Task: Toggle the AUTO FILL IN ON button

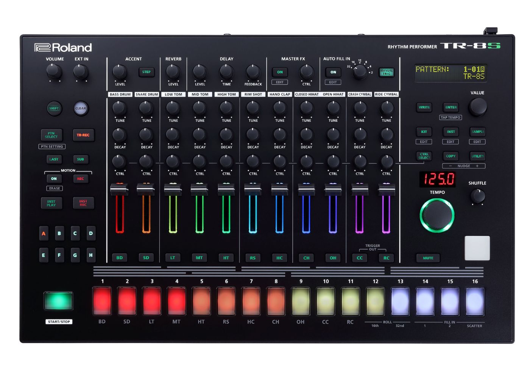Action: 333,72
